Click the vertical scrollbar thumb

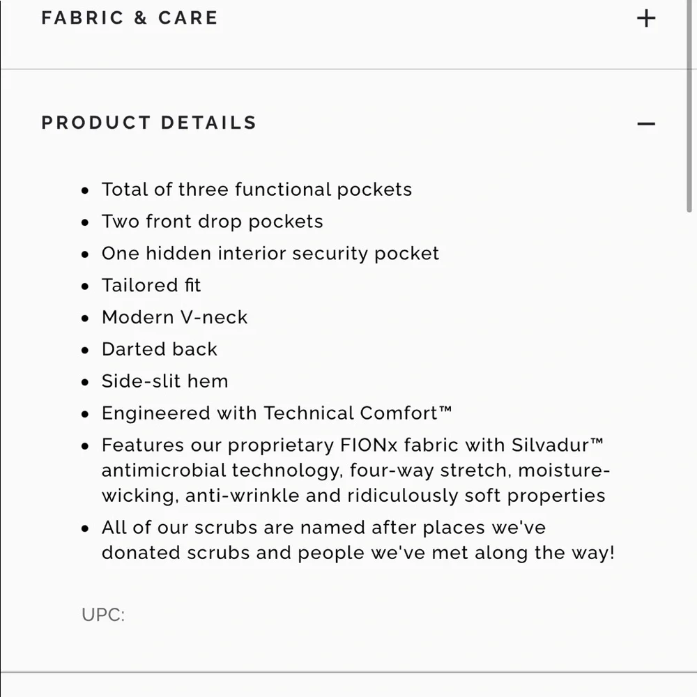pyautogui.click(x=690, y=105)
